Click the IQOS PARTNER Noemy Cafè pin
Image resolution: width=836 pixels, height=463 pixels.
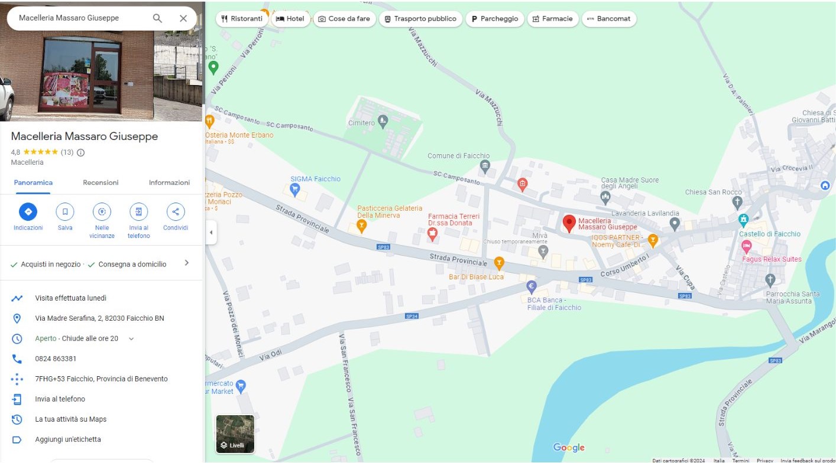[653, 240]
